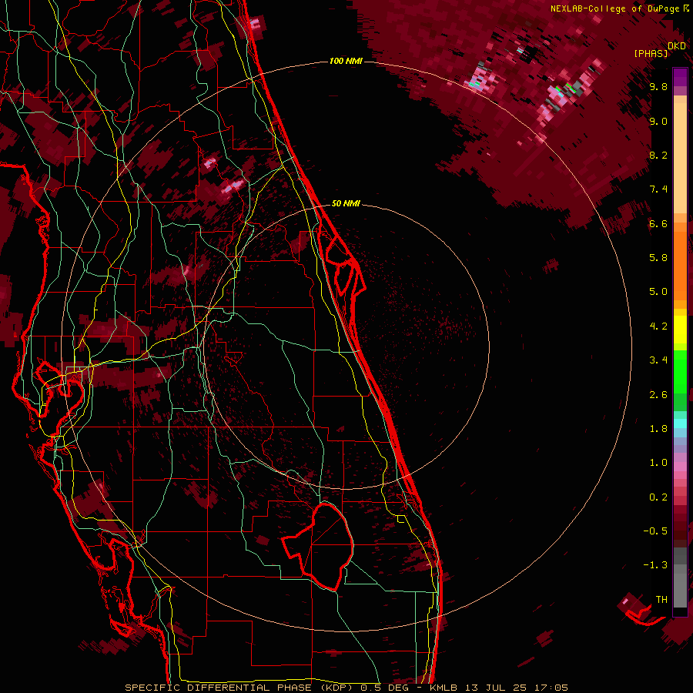Click the 2.6 scale value
Image resolution: width=693 pixels, height=693 pixels.
pyautogui.click(x=658, y=395)
